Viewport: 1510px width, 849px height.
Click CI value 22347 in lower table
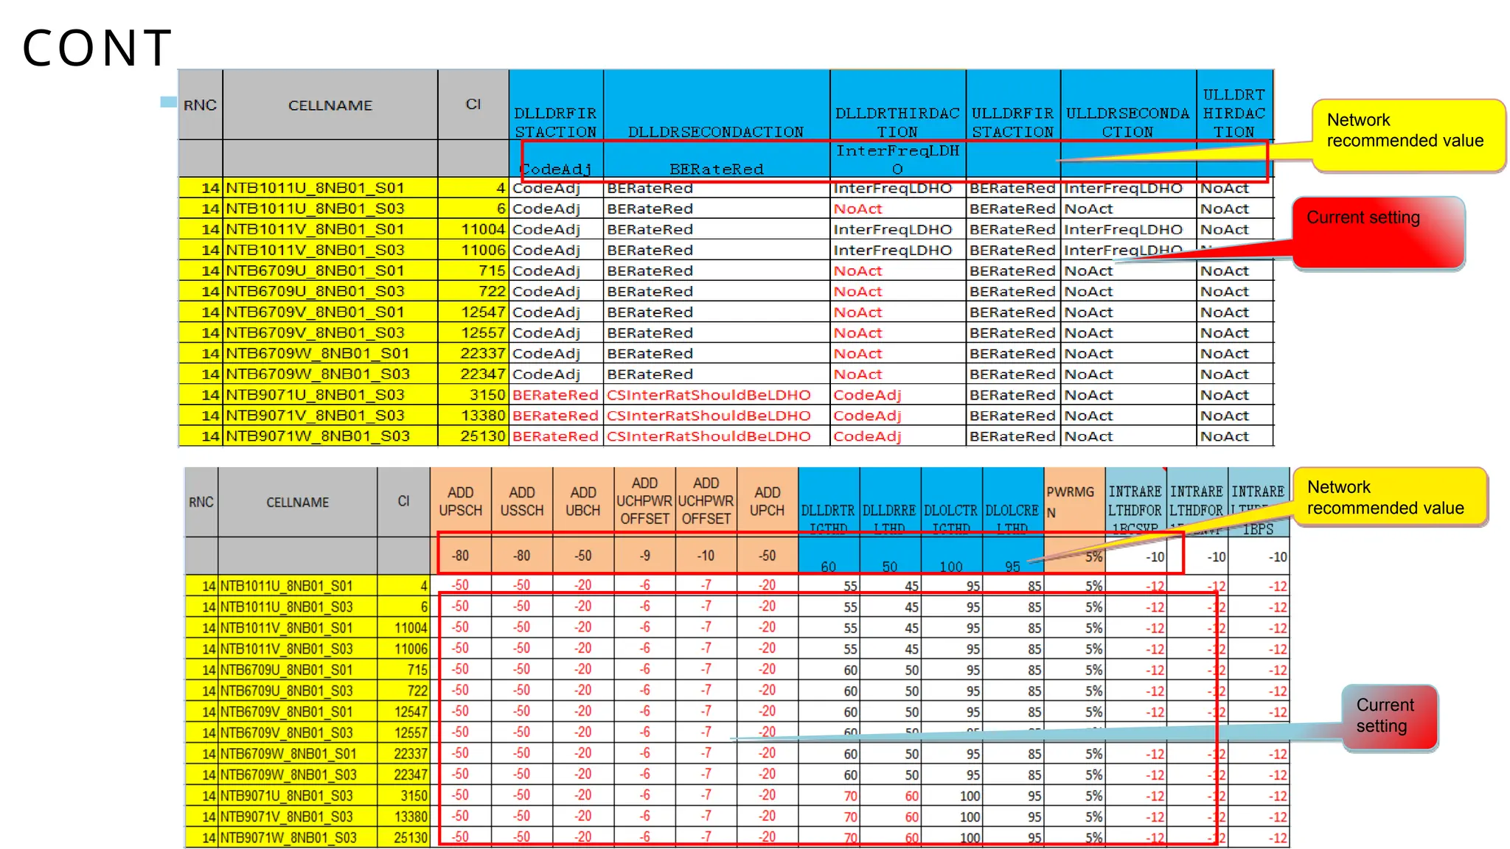(411, 775)
